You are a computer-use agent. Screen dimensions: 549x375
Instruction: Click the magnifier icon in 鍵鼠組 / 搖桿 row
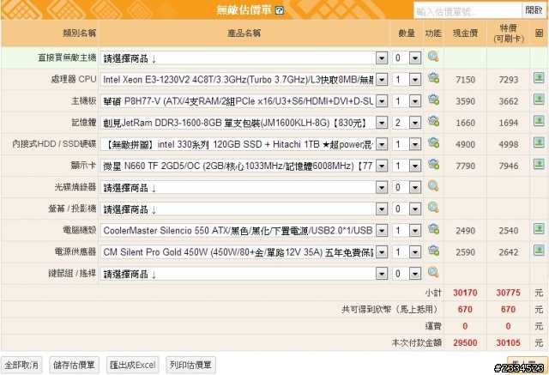pyautogui.click(x=433, y=272)
